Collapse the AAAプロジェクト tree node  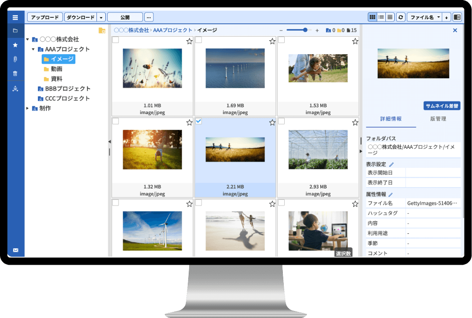tap(33, 49)
